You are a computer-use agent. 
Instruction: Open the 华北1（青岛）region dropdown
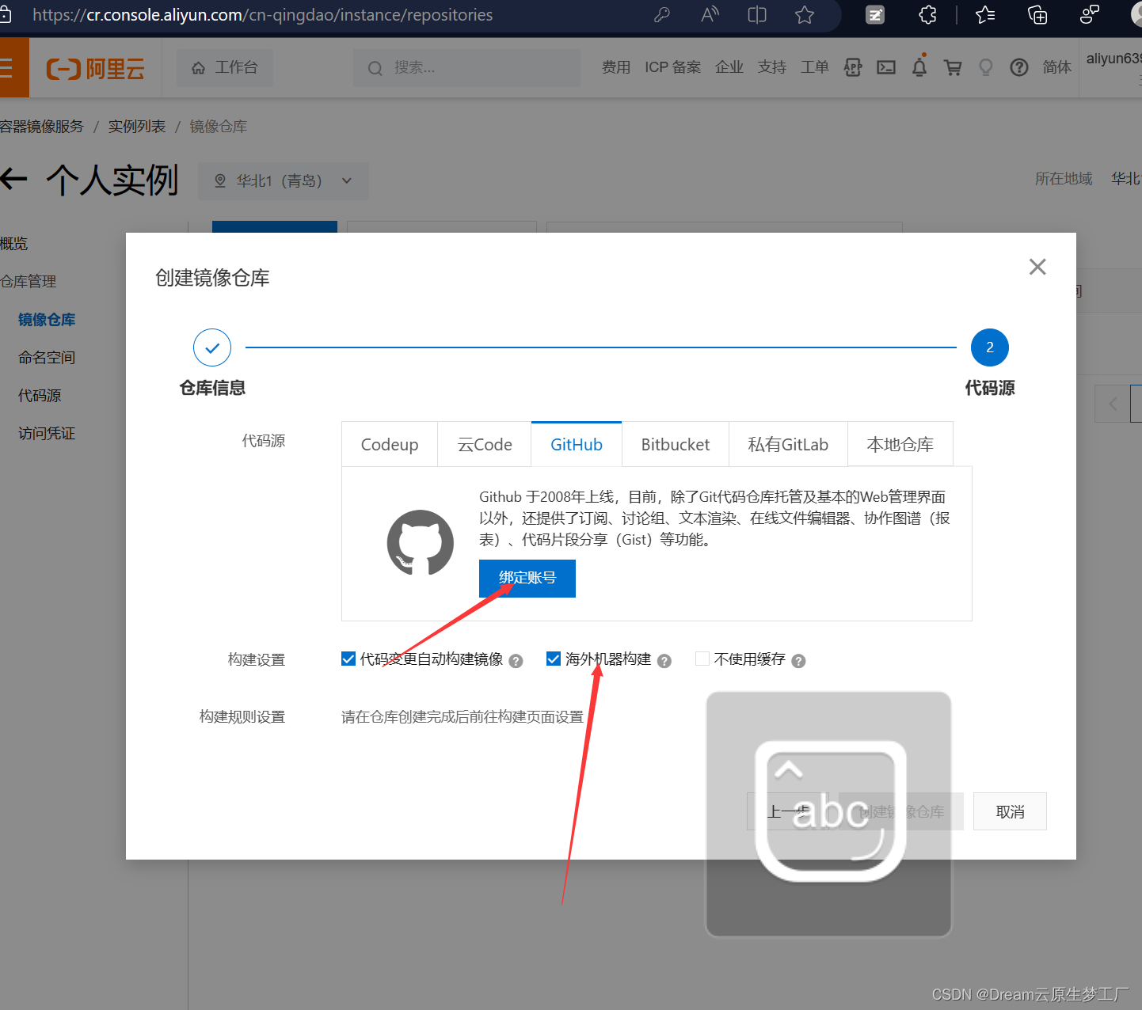[283, 181]
